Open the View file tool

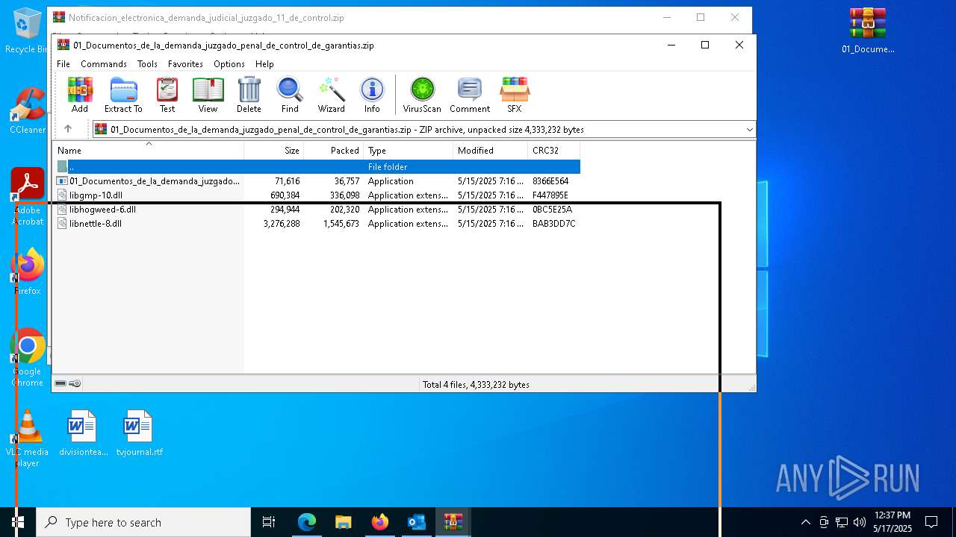pos(208,95)
